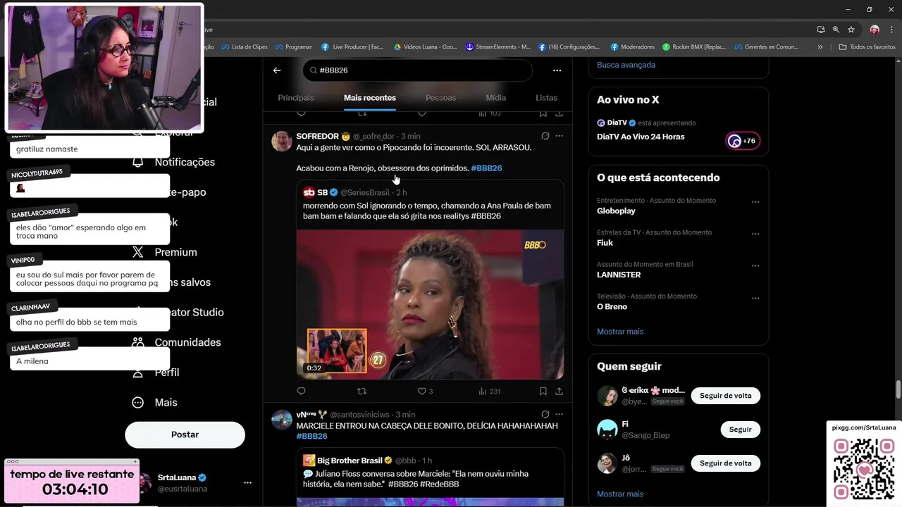The image size is (902, 507).
Task: Click #BBB26 hashtag in SOFREDOR tweet
Action: pyautogui.click(x=486, y=168)
